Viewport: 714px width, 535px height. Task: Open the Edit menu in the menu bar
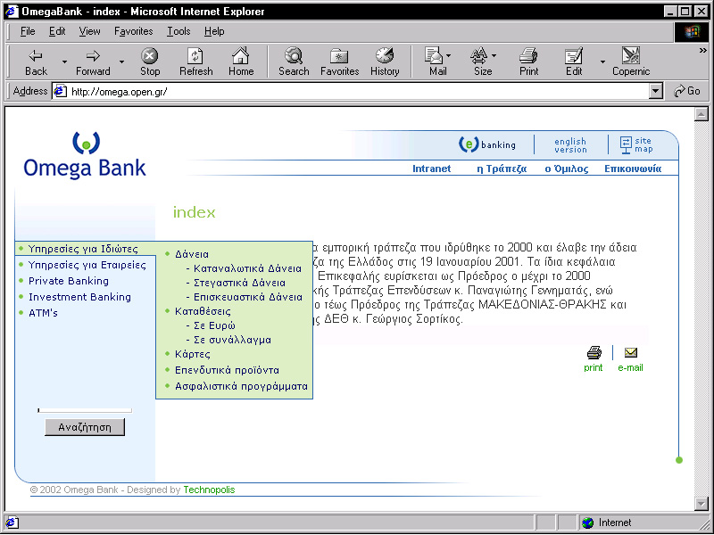point(57,31)
